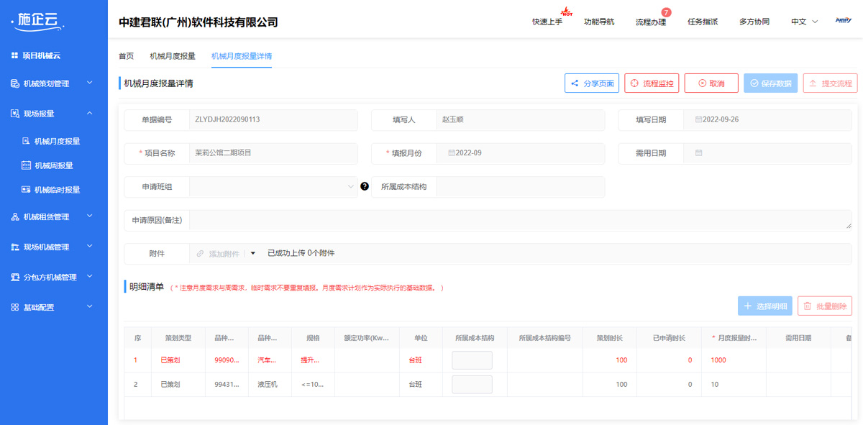Click the junnysoft logo at top right
The image size is (863, 425).
coord(843,21)
